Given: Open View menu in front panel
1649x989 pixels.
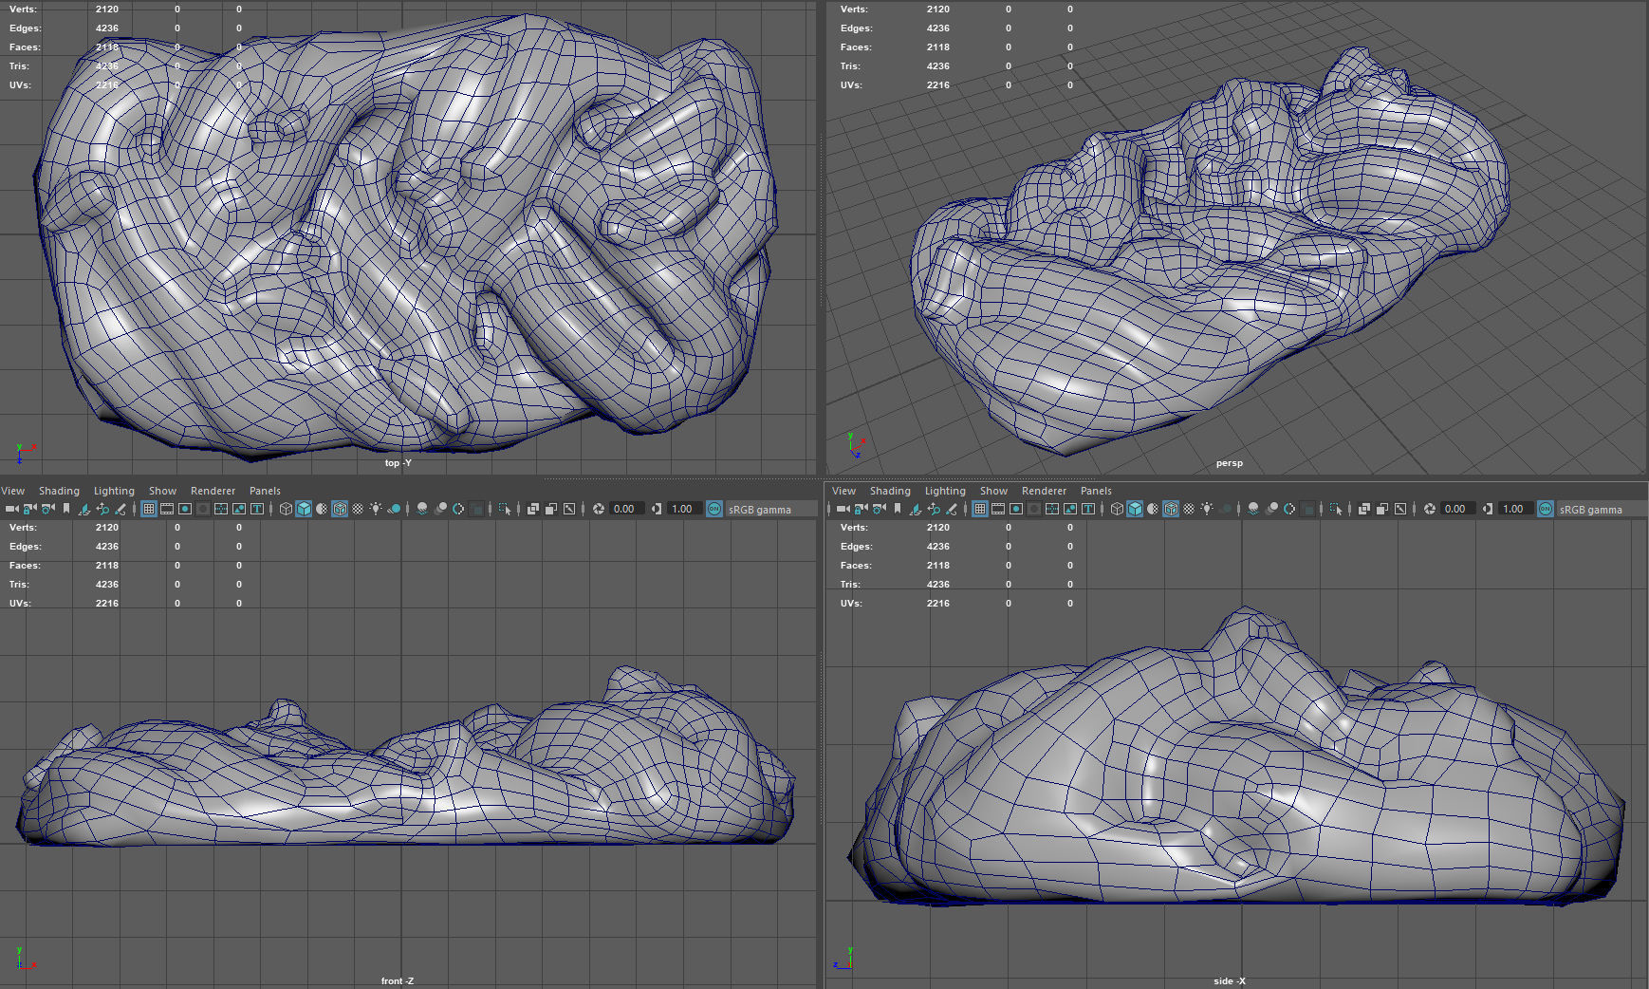Looking at the screenshot, I should pos(12,491).
